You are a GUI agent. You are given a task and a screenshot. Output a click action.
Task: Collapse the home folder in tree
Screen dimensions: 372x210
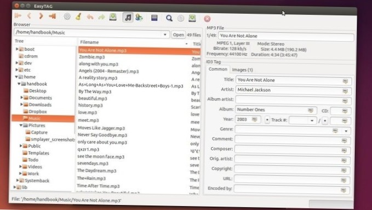click(16, 77)
